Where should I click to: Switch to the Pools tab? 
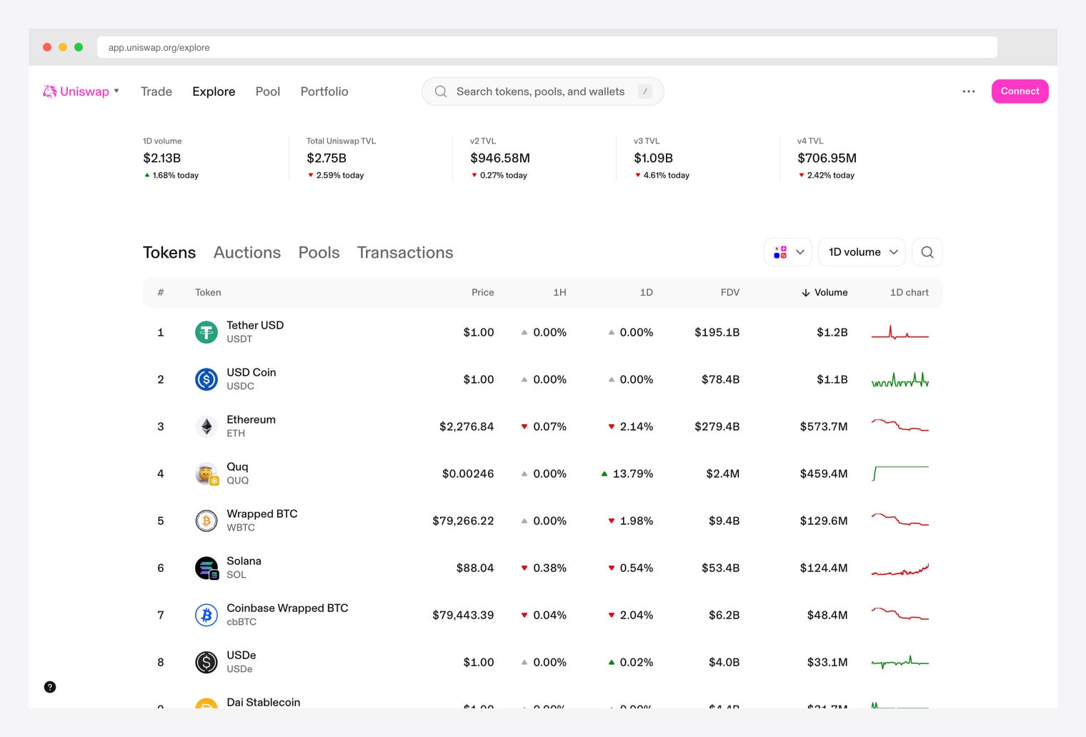(x=319, y=252)
